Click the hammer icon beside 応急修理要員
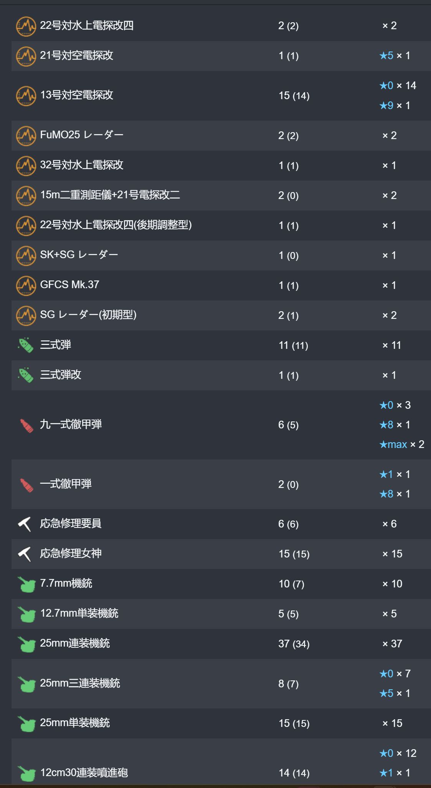This screenshot has width=431, height=788. pyautogui.click(x=25, y=524)
